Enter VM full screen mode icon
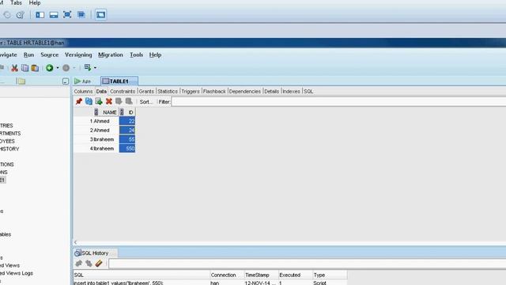The height and width of the screenshot is (285, 506). (x=67, y=14)
